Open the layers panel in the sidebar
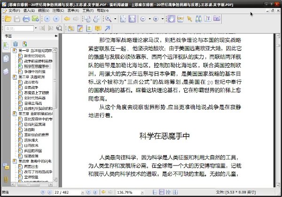The width and height of the screenshot is (282, 197). pos(6,71)
